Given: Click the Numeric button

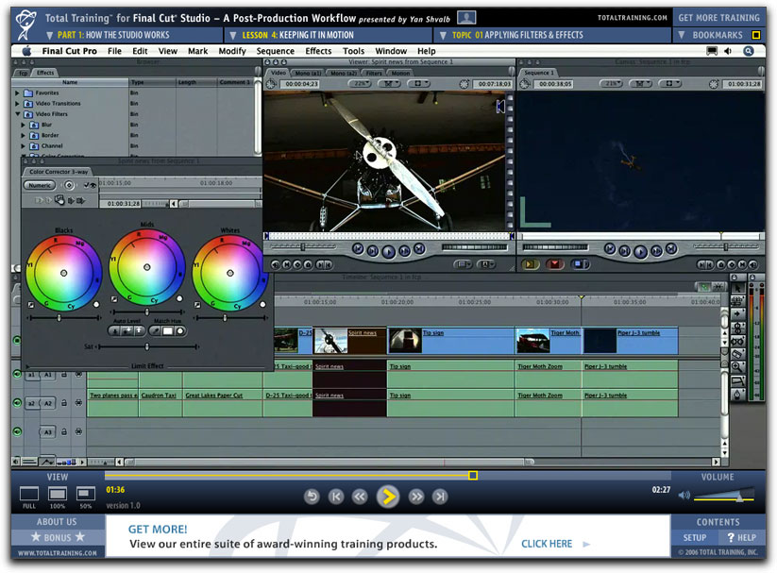Looking at the screenshot, I should pyautogui.click(x=39, y=186).
